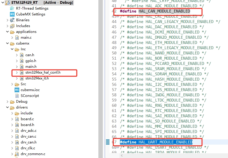Click the HAL_I2C_MODULE_ENABLED comment line
Viewport: 228px width, 158px height.
click(162, 84)
